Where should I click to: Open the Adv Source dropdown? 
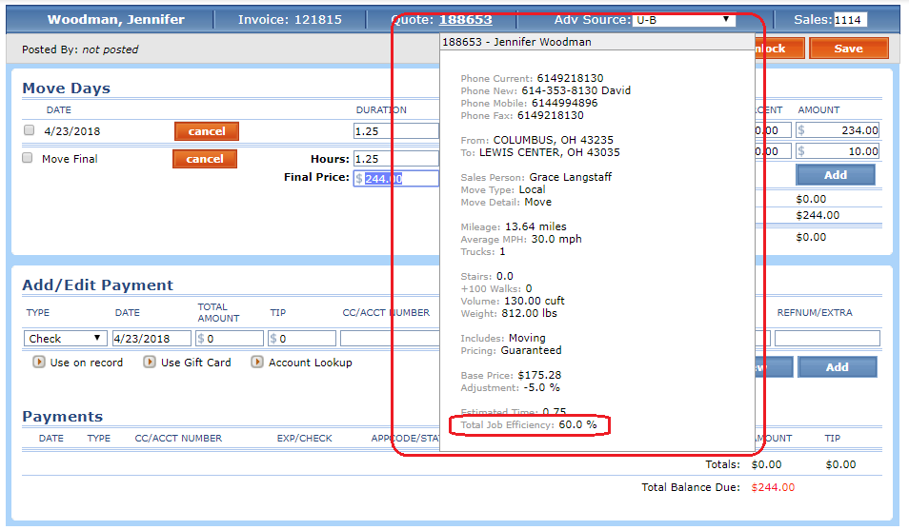pyautogui.click(x=683, y=19)
